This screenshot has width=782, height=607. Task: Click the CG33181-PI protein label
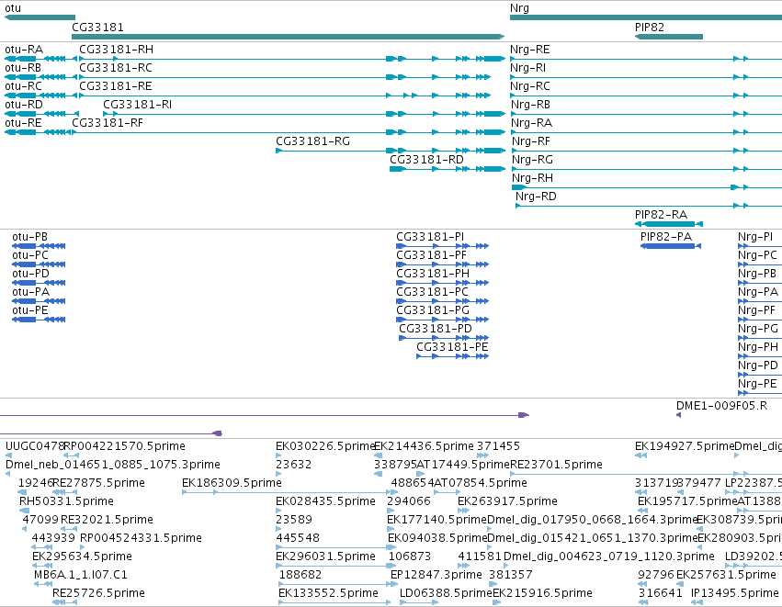tap(430, 237)
